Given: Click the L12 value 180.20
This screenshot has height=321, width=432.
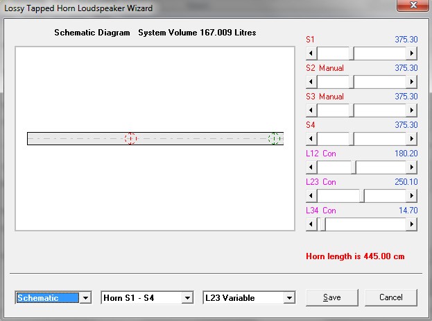Looking at the screenshot, I should pyautogui.click(x=406, y=154).
